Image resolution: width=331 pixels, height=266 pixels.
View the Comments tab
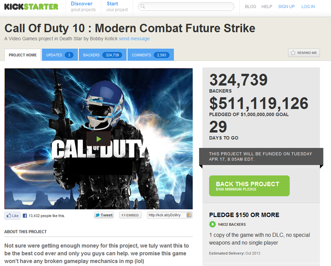pyautogui.click(x=150, y=55)
